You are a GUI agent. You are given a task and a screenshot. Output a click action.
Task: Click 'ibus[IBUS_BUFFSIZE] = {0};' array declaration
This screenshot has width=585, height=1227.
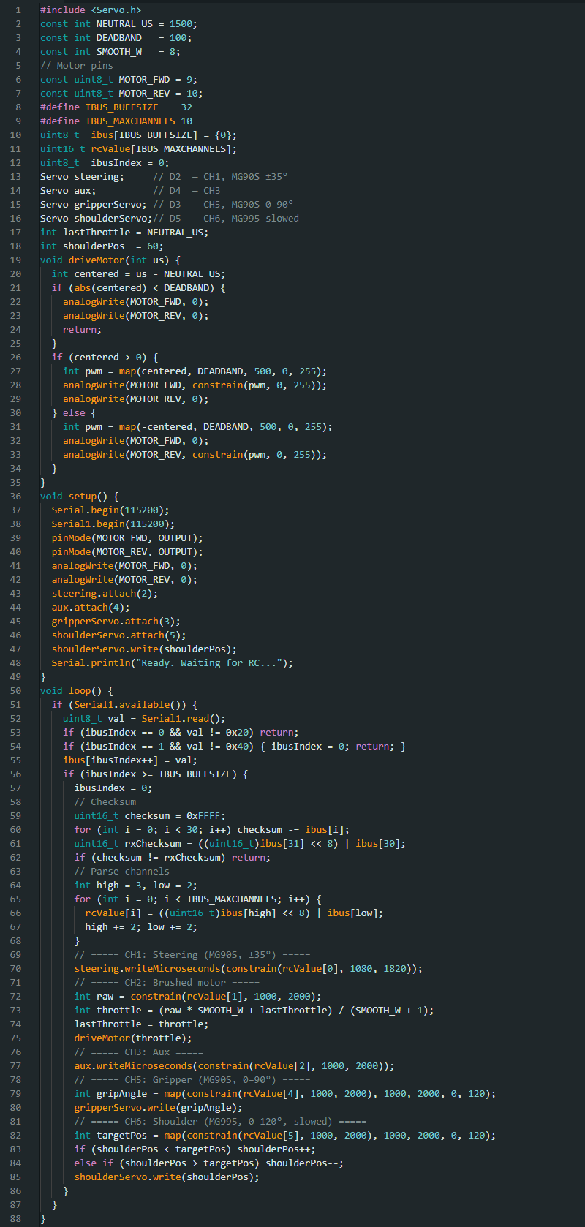tap(138, 135)
